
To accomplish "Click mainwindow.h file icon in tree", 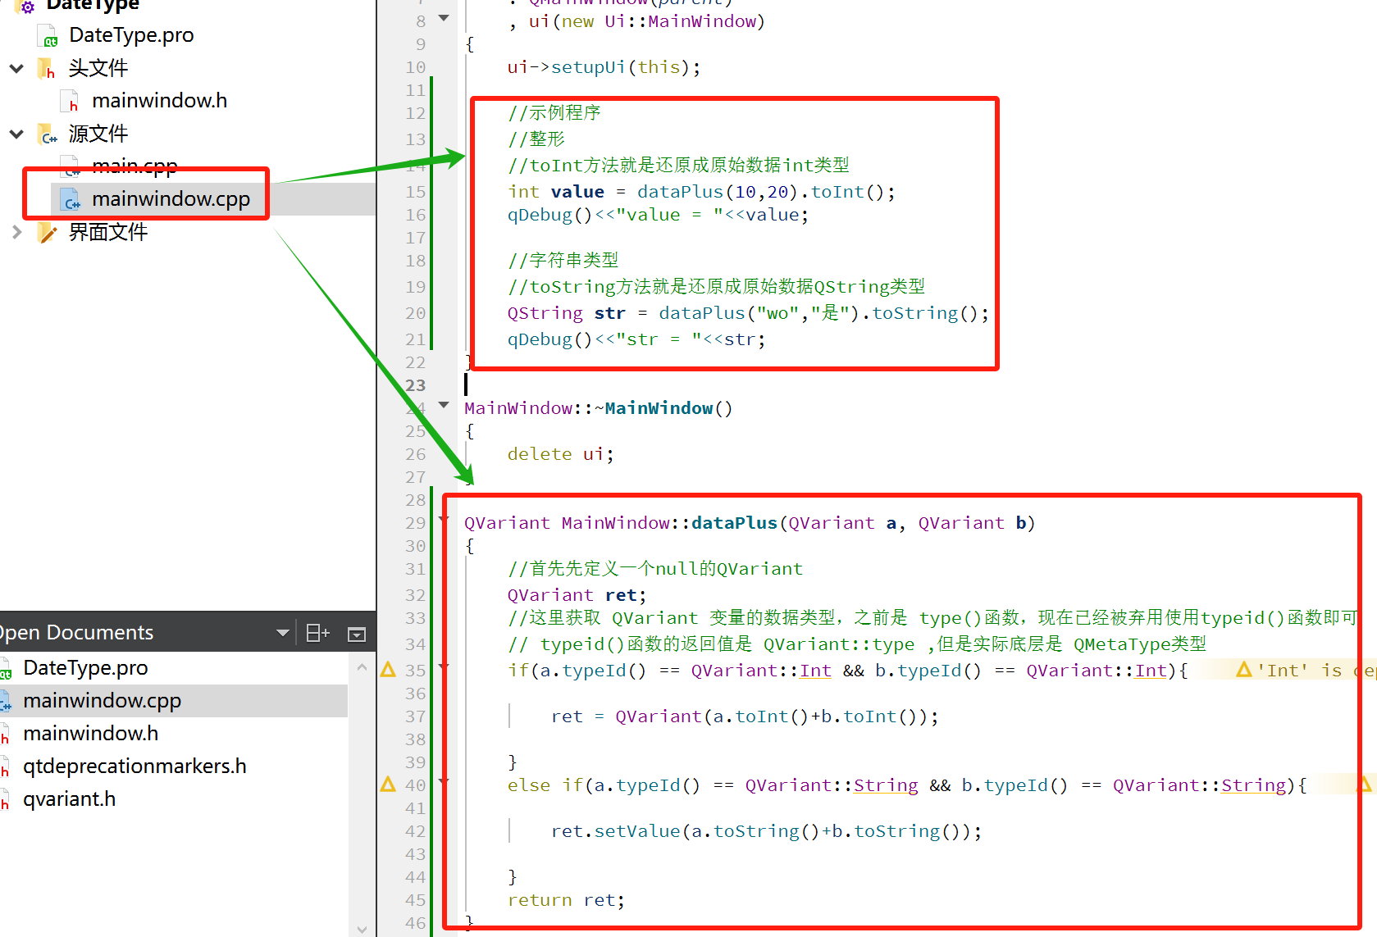I will (x=71, y=102).
